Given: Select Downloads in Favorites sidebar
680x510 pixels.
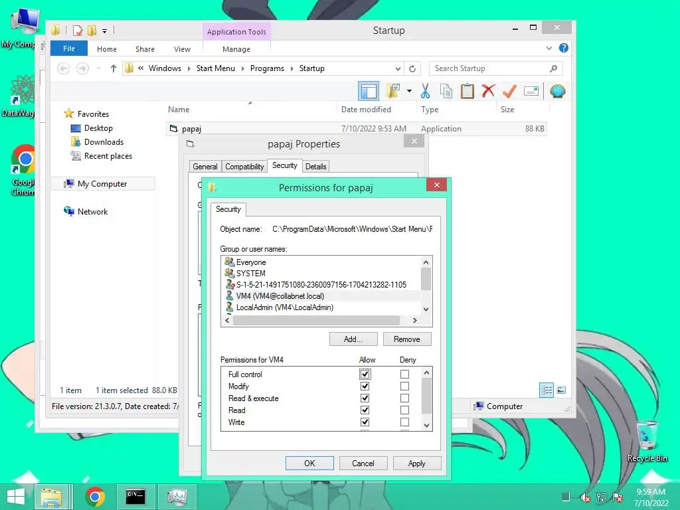Looking at the screenshot, I should pyautogui.click(x=104, y=142).
